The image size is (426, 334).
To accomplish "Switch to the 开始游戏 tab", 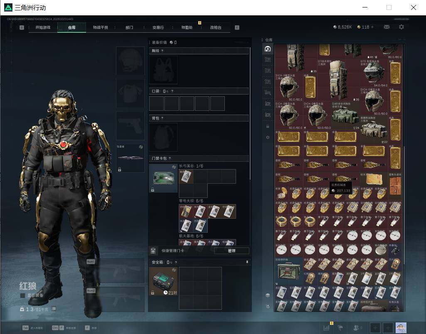I will (43, 27).
